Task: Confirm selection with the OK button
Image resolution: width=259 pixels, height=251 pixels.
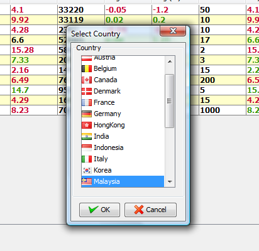Action: [x=99, y=210]
